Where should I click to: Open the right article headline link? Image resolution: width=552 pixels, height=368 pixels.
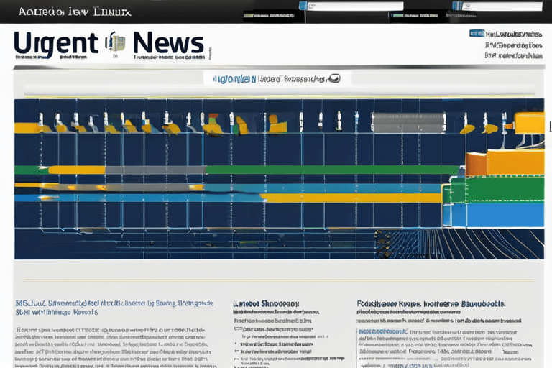[431, 305]
